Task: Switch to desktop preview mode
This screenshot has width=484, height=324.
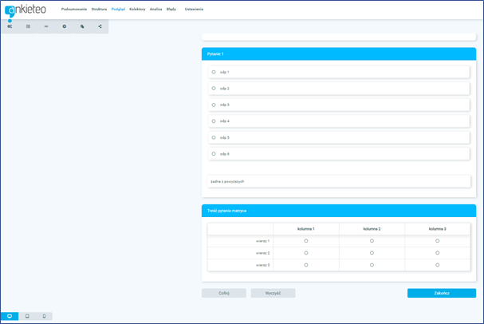Action: (10, 316)
